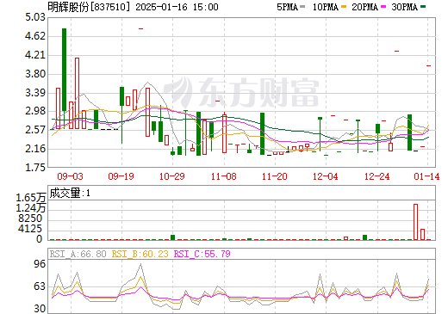
Task: Click the 3.80 price axis value
Action: (x=35, y=74)
